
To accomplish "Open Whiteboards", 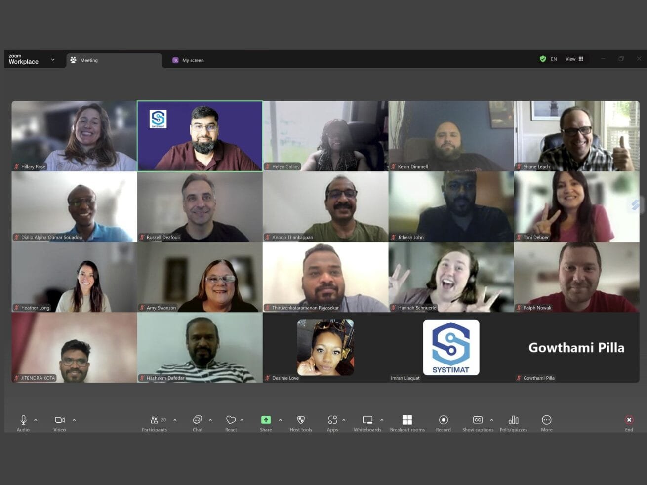I will click(367, 420).
